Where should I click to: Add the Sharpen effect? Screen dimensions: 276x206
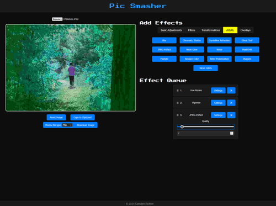tap(247, 59)
